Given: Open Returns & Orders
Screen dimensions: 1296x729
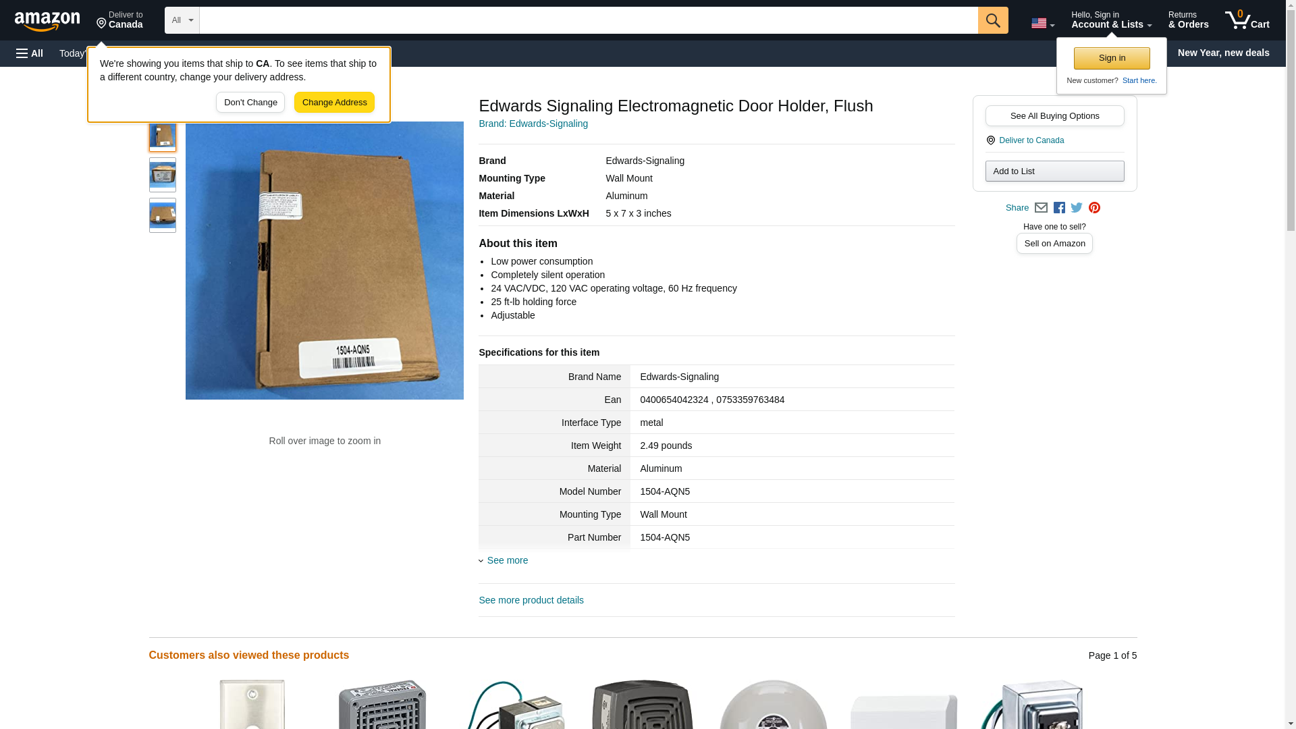Looking at the screenshot, I should point(1188,20).
